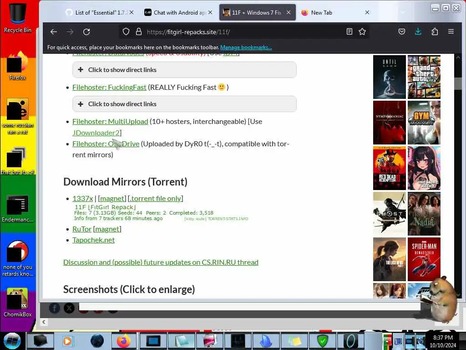466x350 pixels.
Task: Click Manage bookmarks link in toolbar
Action: point(246,47)
